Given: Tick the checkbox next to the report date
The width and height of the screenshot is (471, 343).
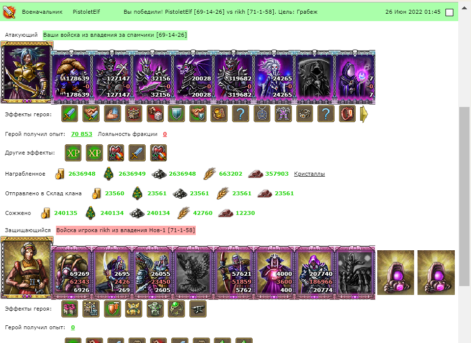Looking at the screenshot, I should [449, 12].
